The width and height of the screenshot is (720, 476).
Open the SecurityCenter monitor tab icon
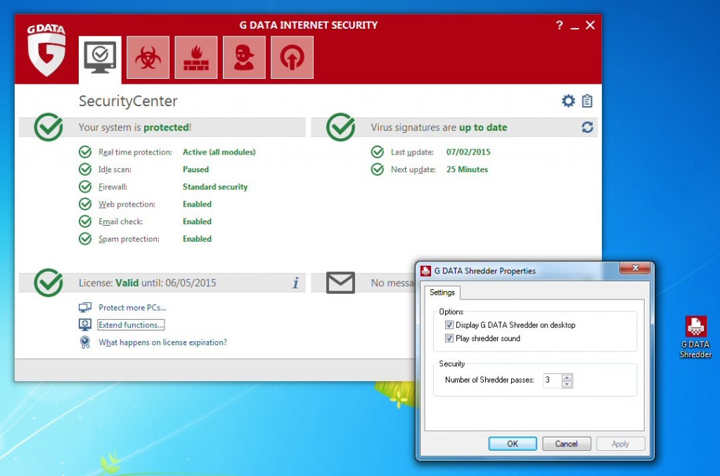100,58
